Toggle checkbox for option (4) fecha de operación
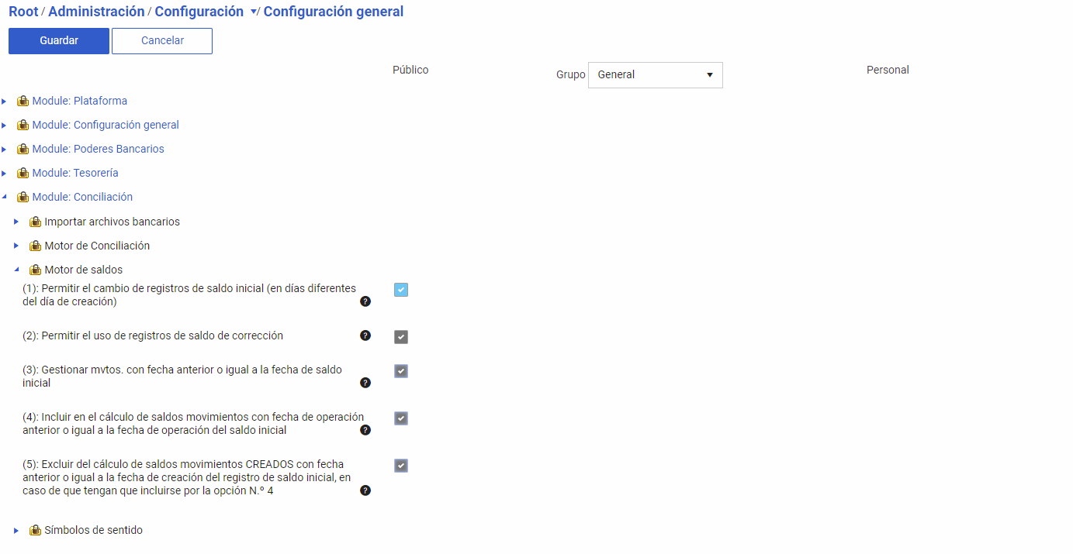Image resolution: width=1073 pixels, height=554 pixels. (x=401, y=418)
